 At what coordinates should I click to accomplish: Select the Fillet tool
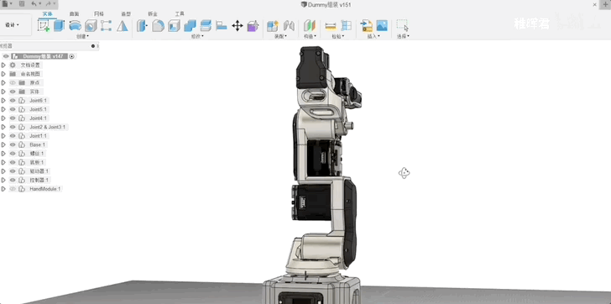point(158,26)
